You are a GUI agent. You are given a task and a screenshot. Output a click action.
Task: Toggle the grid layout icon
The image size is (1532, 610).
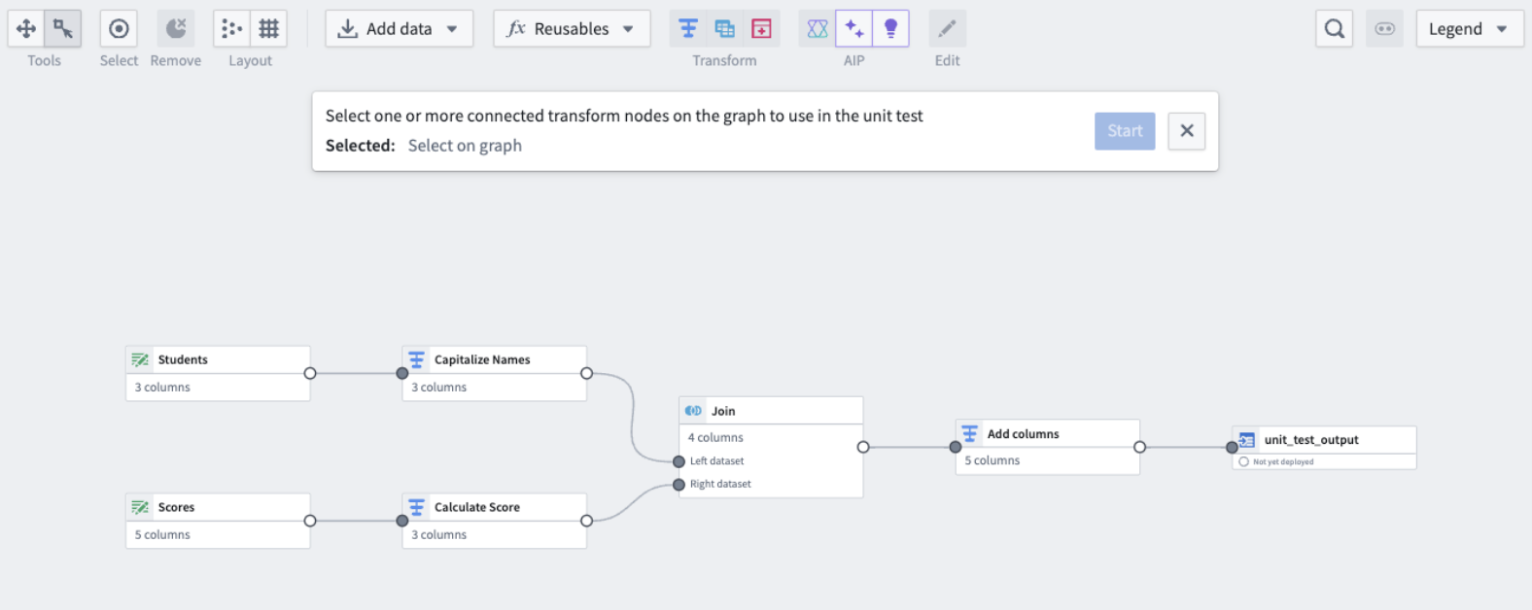[x=268, y=29]
